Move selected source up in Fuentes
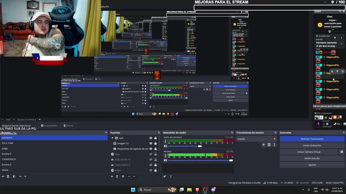The image size is (346, 194). click(x=129, y=176)
